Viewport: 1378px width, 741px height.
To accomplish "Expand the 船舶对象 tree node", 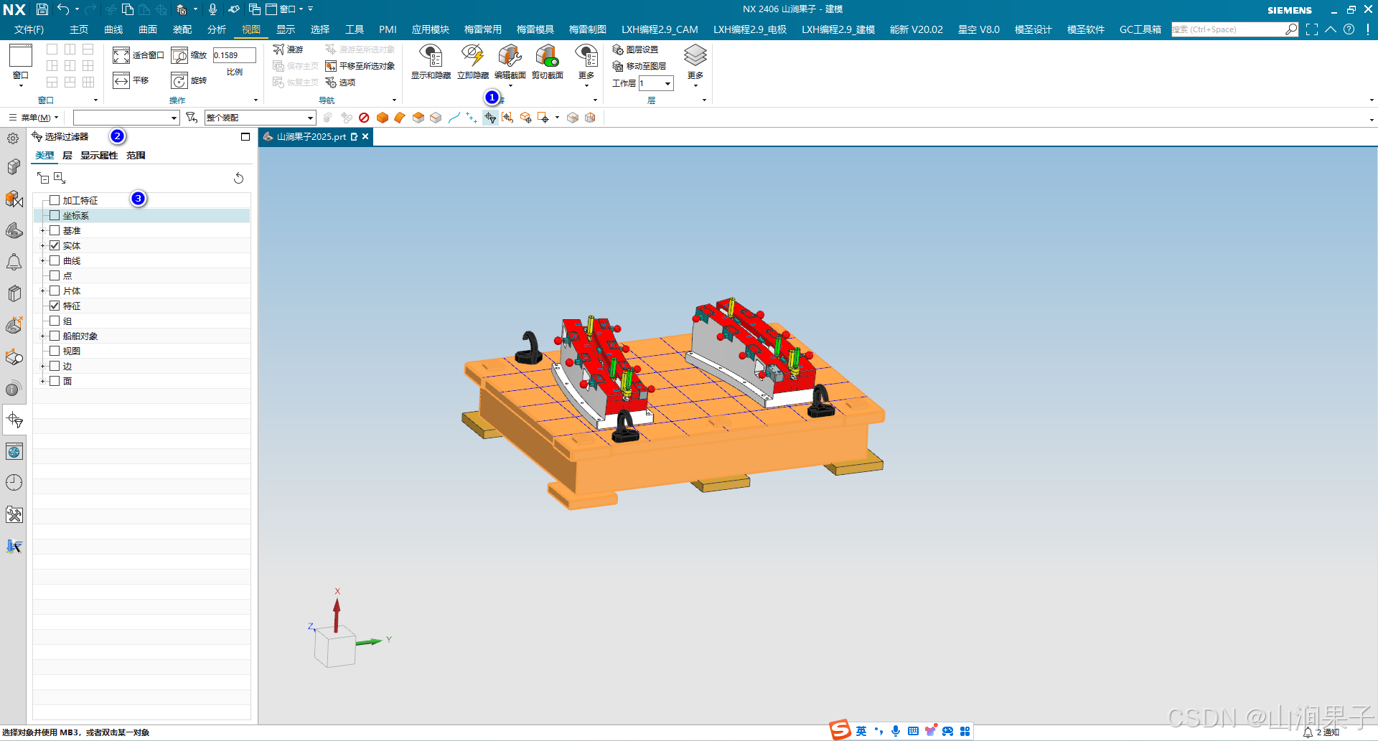I will tap(42, 336).
